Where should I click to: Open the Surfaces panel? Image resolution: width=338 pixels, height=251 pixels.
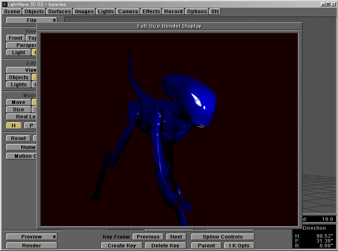point(59,11)
